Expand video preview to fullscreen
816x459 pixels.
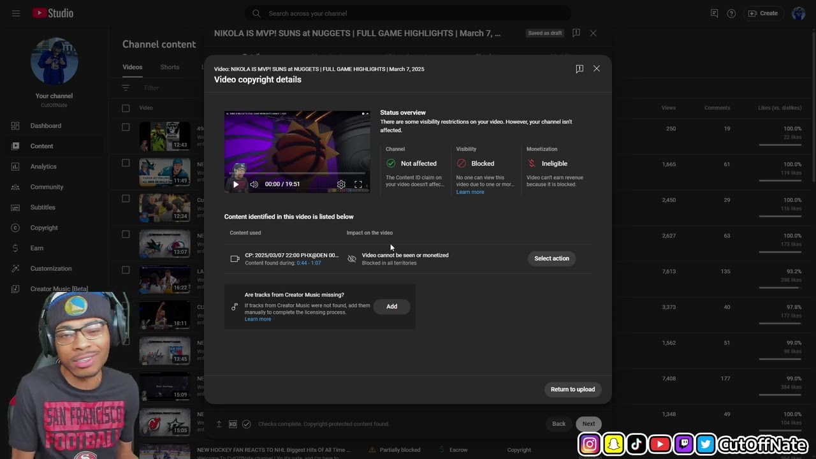(358, 184)
